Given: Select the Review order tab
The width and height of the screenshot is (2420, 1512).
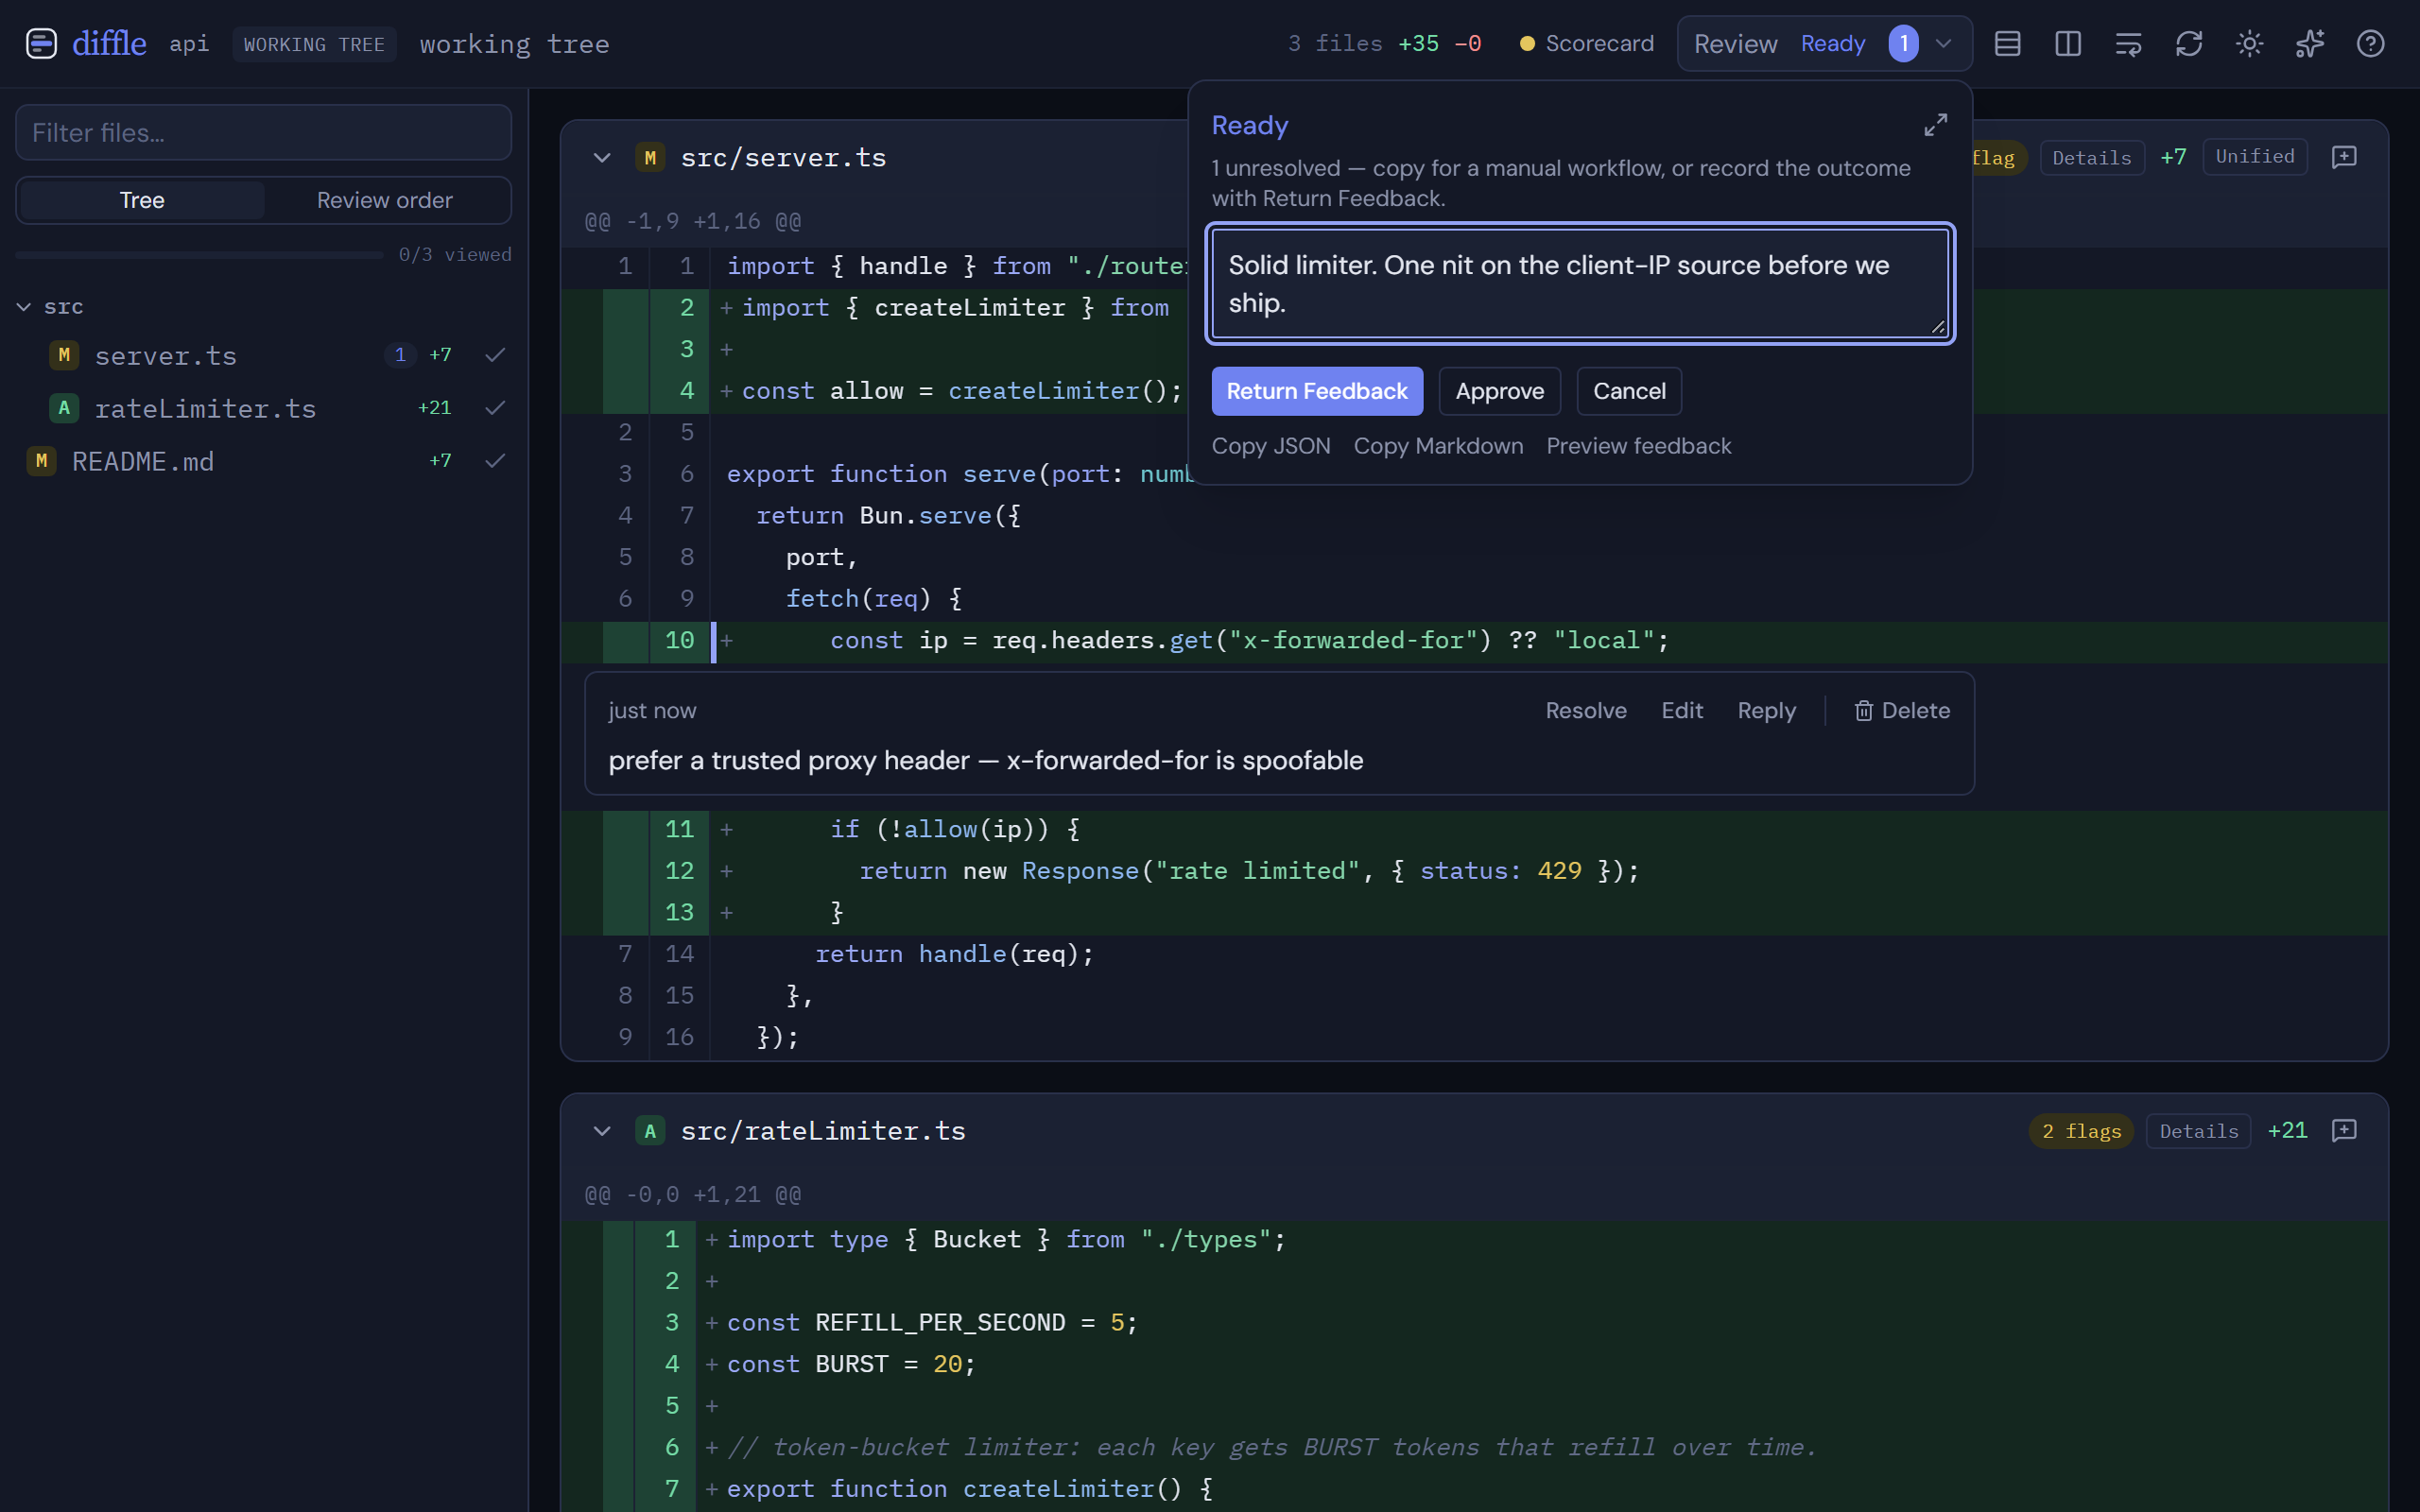Looking at the screenshot, I should 385,200.
